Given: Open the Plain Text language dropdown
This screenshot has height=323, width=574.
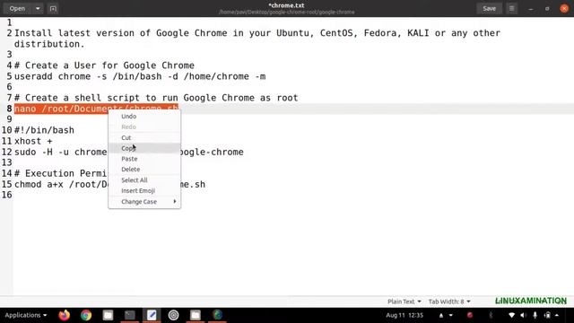Looking at the screenshot, I should pyautogui.click(x=404, y=301).
